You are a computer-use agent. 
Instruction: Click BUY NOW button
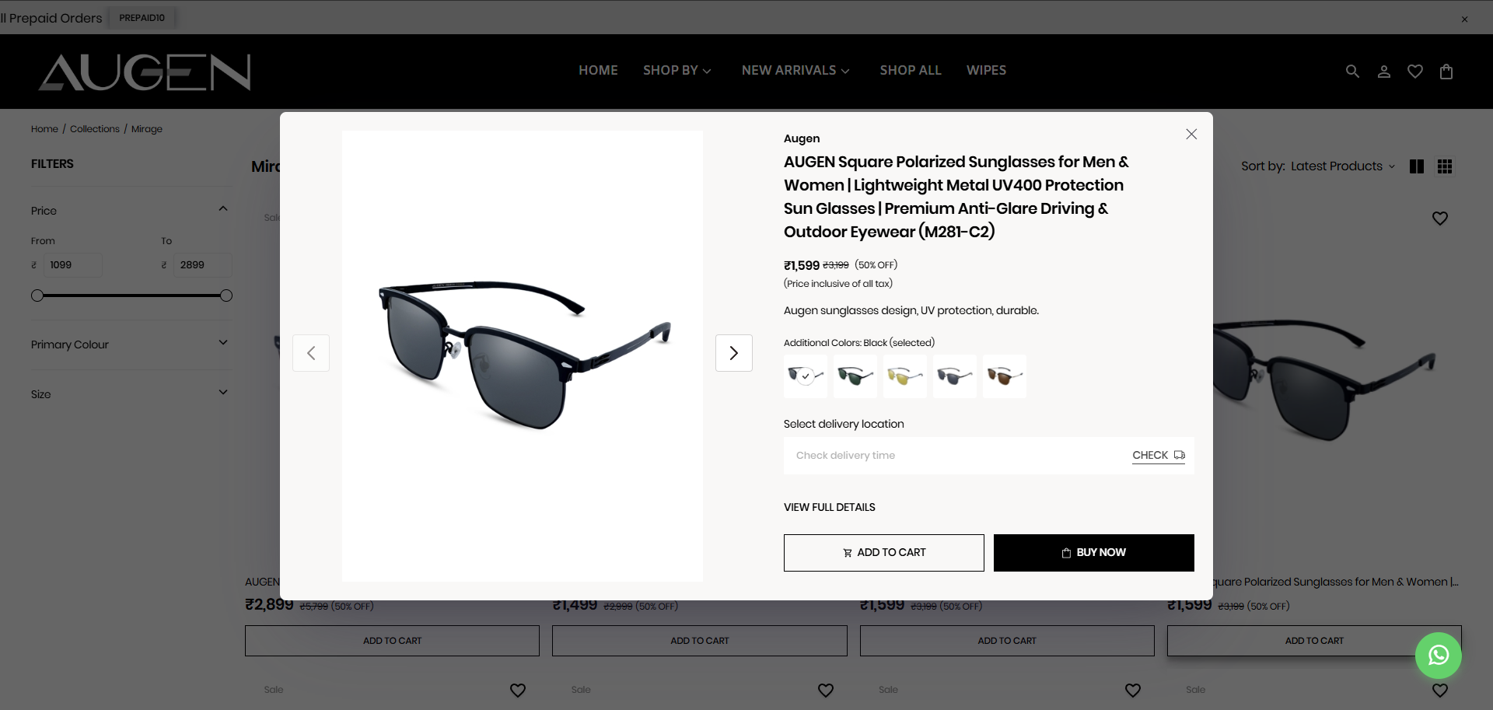pos(1094,553)
